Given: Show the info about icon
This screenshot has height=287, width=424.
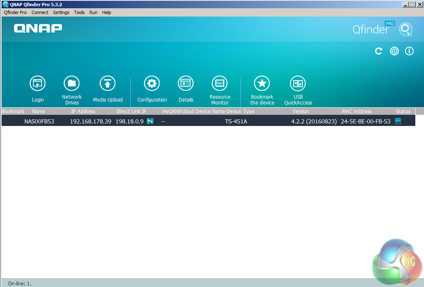Looking at the screenshot, I should coord(409,51).
